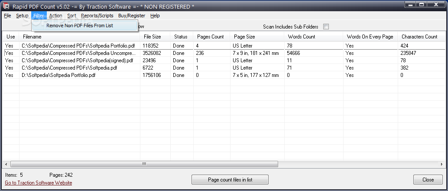
Task: Open the Action menu
Action: point(55,16)
